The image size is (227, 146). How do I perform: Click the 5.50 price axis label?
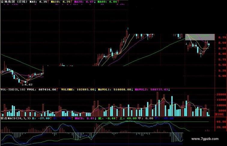coord(222,65)
